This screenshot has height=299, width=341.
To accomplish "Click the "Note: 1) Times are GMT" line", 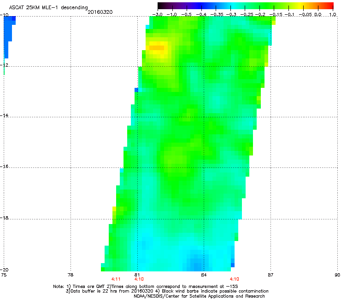I will point(146,287).
